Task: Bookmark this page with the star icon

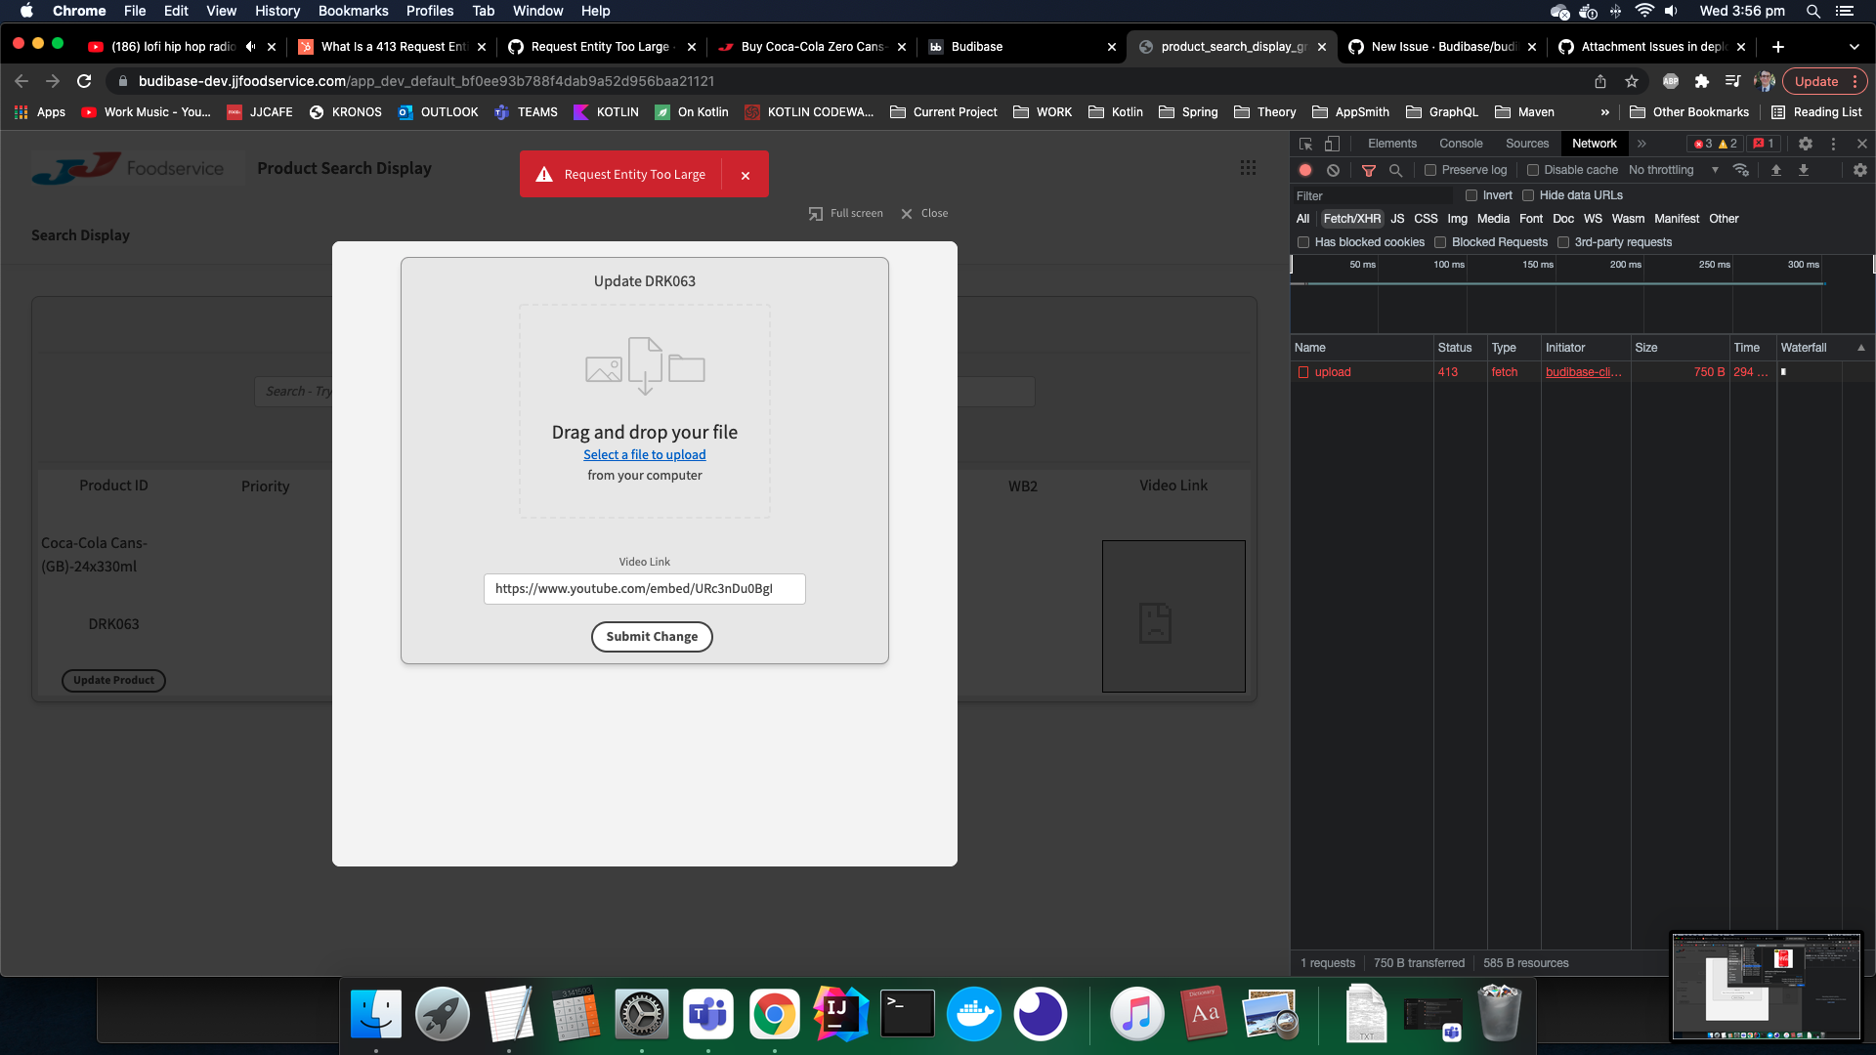Action: 1632,81
